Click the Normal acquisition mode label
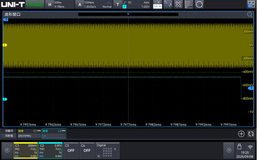This screenshot has height=160, width=257. [107, 7]
